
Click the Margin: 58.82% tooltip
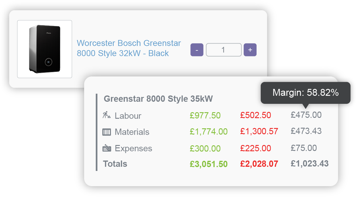click(305, 93)
